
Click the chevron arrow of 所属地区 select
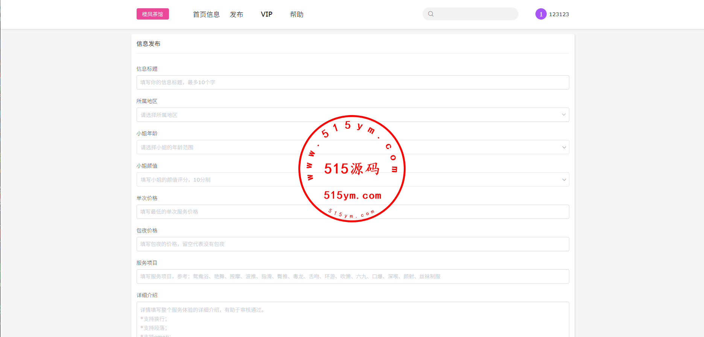pyautogui.click(x=564, y=115)
